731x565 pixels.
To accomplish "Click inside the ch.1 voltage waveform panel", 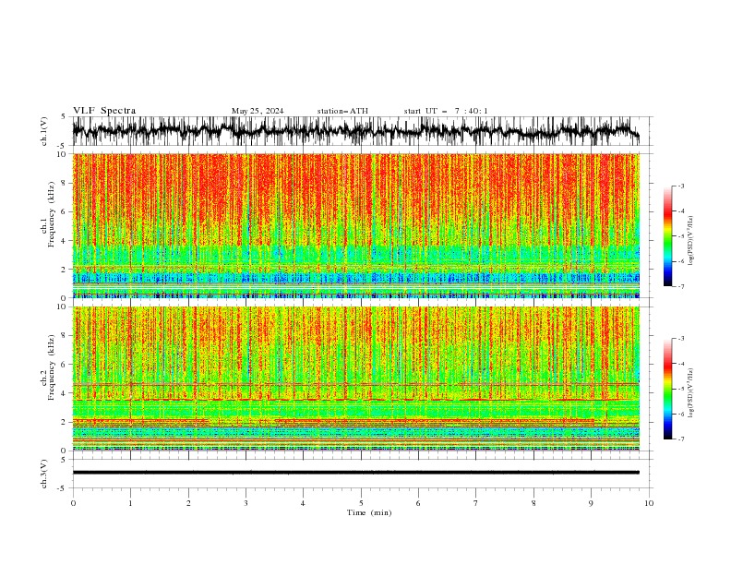I will (361, 131).
